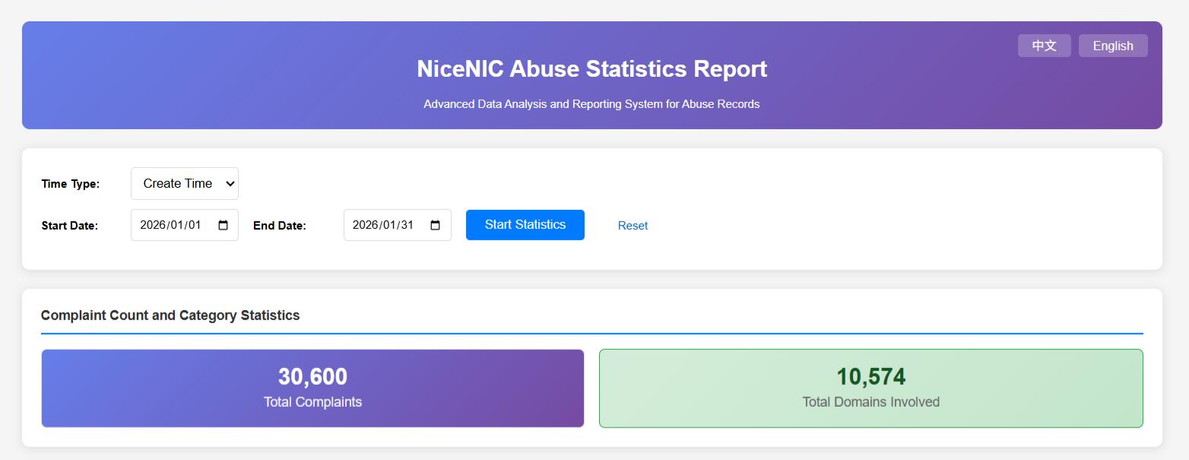Click the Start Statistics button
The height and width of the screenshot is (460, 1189).
click(x=525, y=224)
